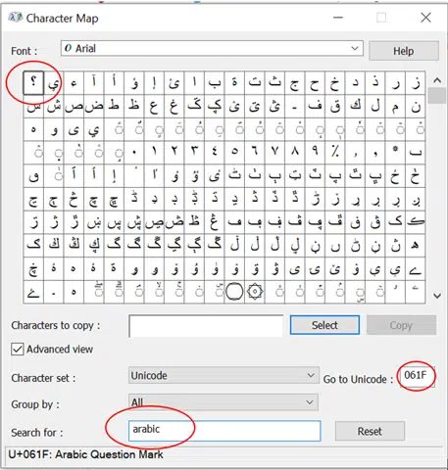Click the scrollbar up arrow

coord(437,80)
